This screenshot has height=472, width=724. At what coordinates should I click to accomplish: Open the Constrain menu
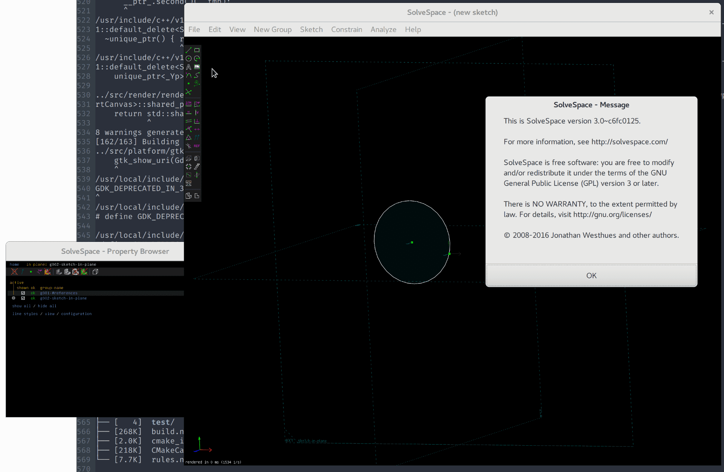click(x=347, y=29)
